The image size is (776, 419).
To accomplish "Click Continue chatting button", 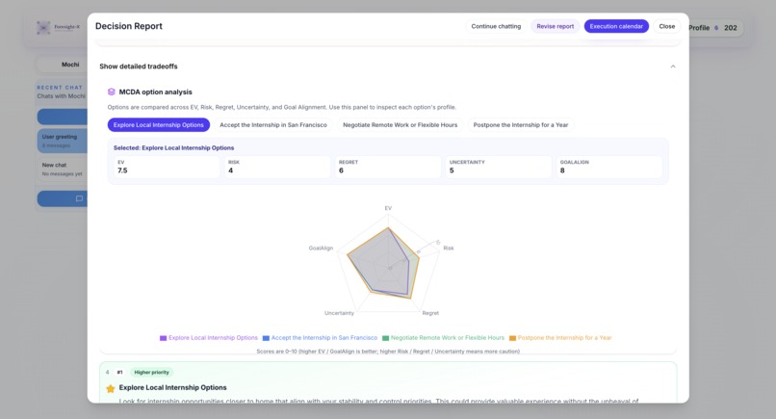I will click(496, 26).
